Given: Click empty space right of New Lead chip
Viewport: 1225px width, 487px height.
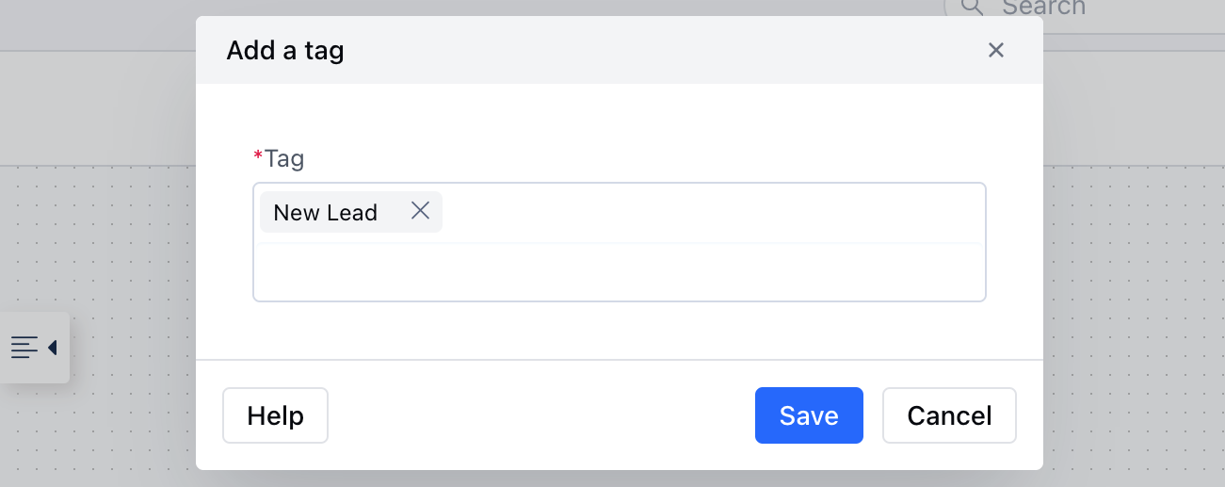Looking at the screenshot, I should 711,212.
